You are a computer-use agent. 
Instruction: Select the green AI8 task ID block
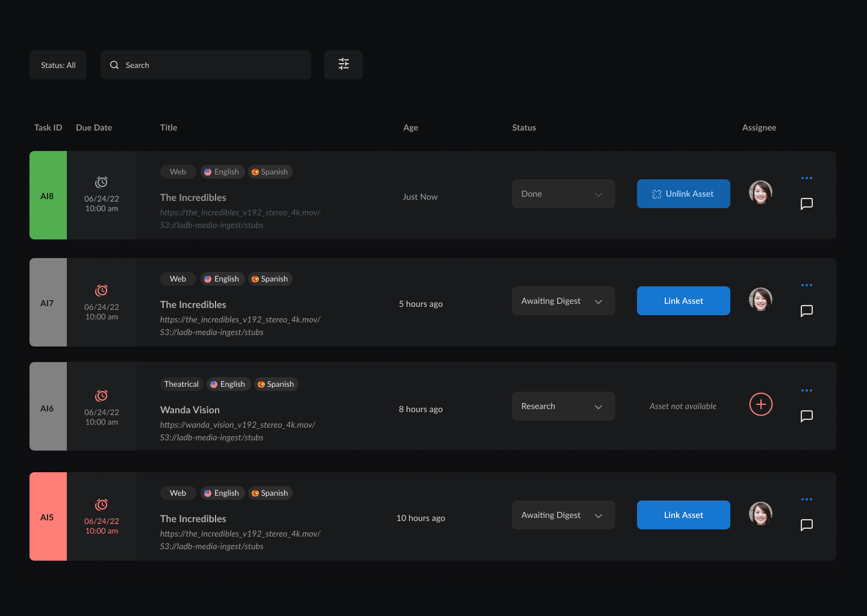point(48,196)
